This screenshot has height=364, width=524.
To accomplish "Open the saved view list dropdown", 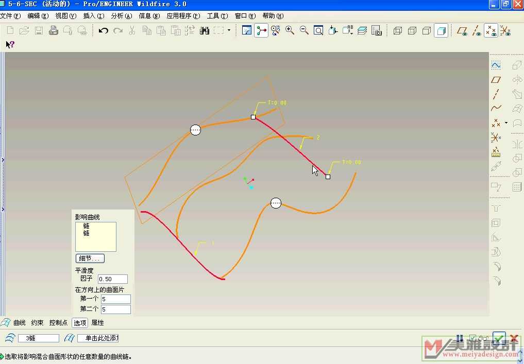I will (348, 31).
